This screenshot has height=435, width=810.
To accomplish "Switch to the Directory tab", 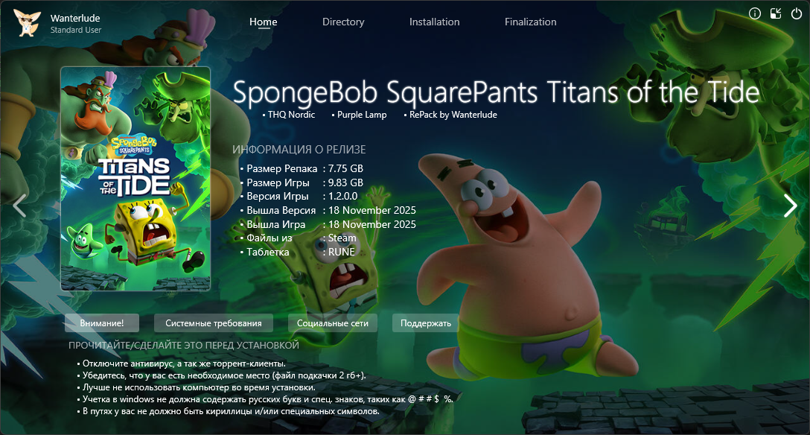I will point(343,22).
